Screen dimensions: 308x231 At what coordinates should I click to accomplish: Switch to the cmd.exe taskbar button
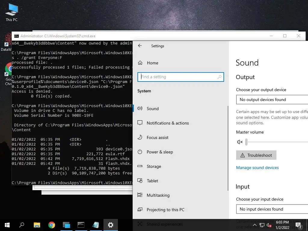tap(81, 225)
